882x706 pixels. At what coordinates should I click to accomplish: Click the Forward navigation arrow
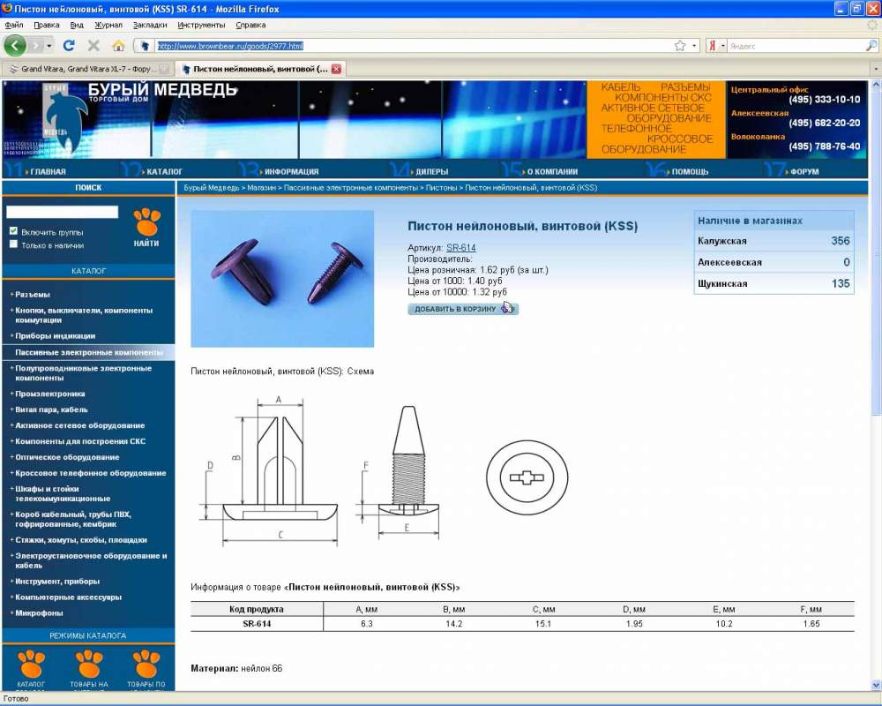[36, 46]
